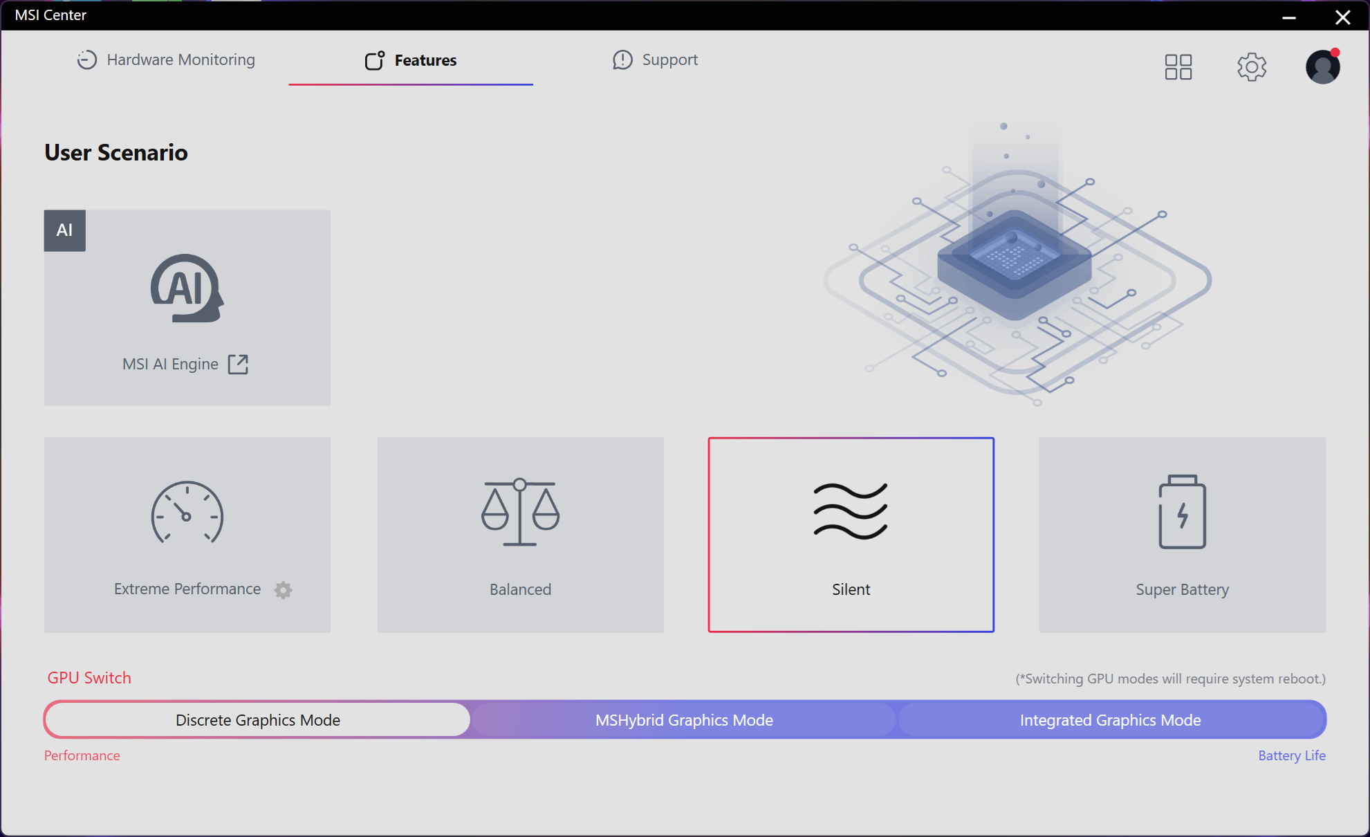
Task: Click the Support chat bubble icon
Action: point(622,60)
